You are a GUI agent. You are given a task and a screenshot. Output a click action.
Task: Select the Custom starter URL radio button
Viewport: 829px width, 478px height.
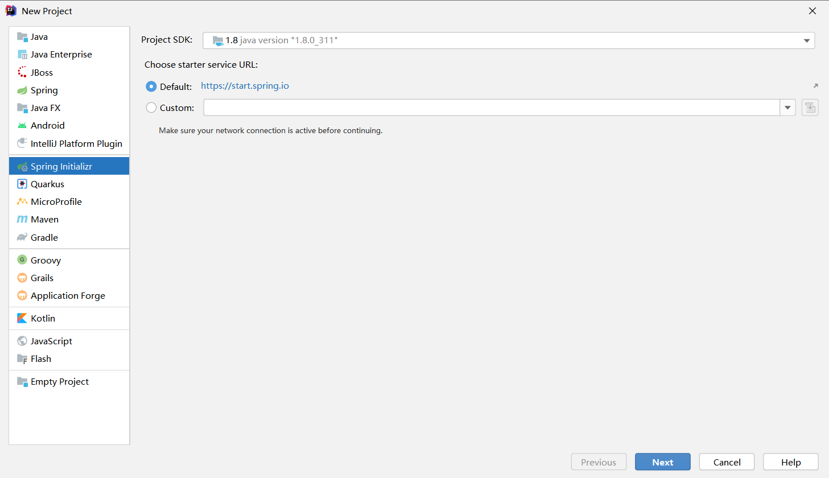coord(151,108)
